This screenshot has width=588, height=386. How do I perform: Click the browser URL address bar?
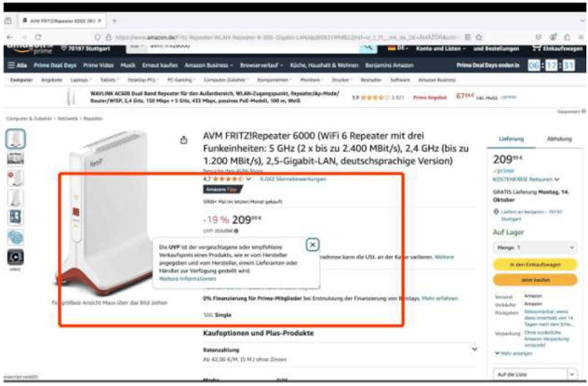click(x=287, y=37)
